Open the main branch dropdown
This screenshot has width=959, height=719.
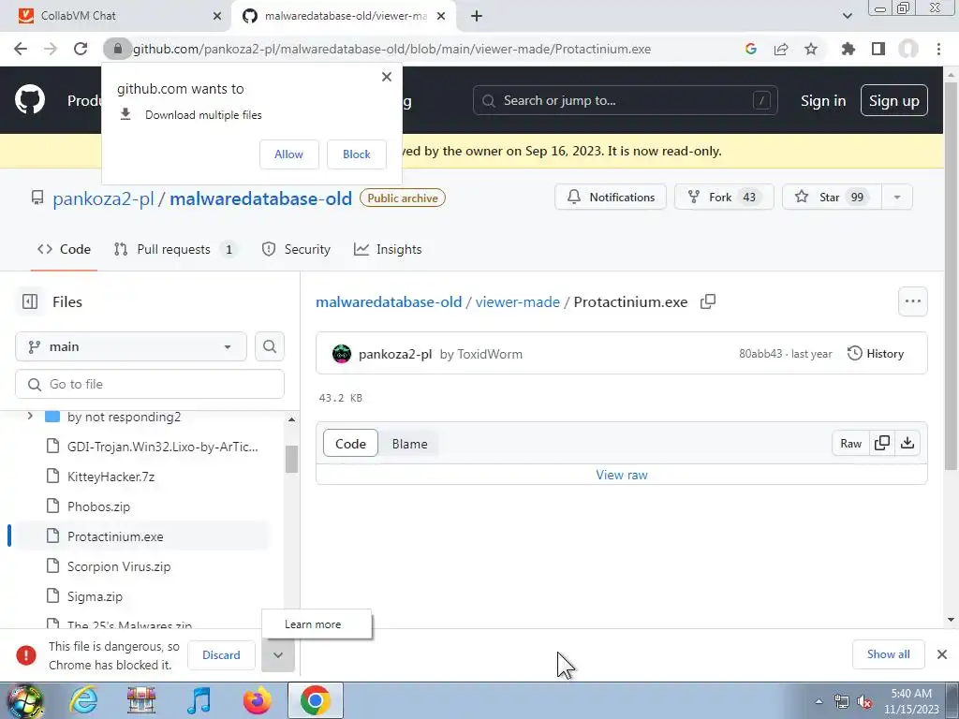(131, 346)
